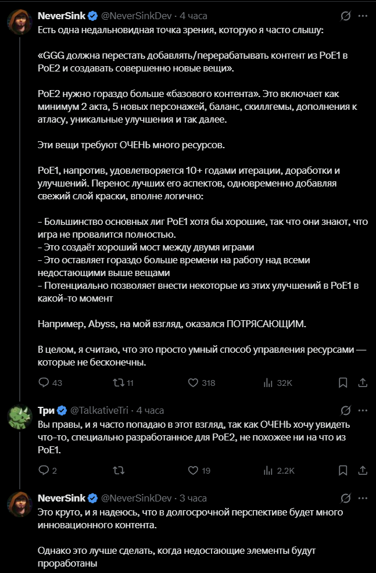Screen dimensions: 376x573
Task: Reply to NeverSink's main post (43 comments)
Action: (50, 382)
